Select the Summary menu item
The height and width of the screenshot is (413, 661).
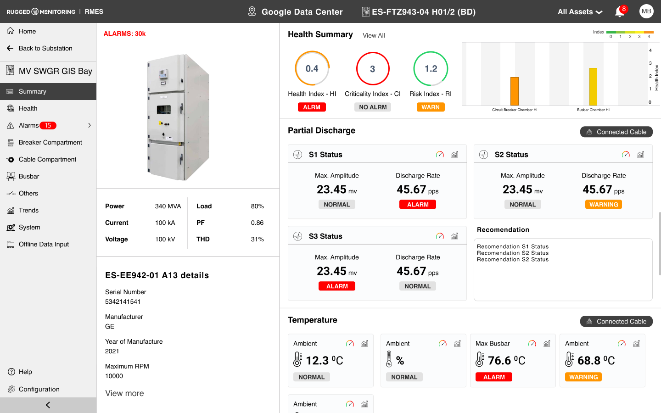[x=48, y=91]
